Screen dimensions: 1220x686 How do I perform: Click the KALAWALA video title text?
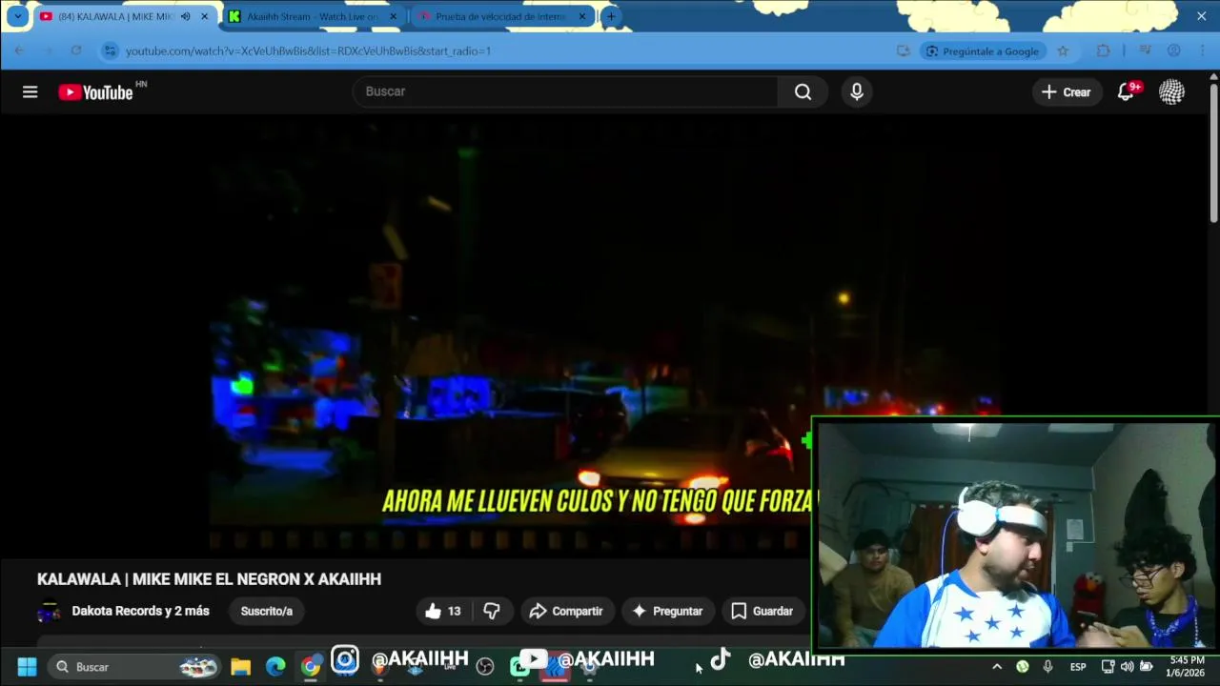209,579
